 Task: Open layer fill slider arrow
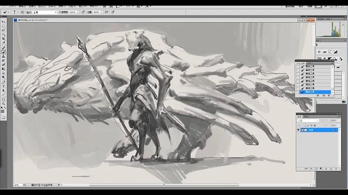(x=339, y=125)
